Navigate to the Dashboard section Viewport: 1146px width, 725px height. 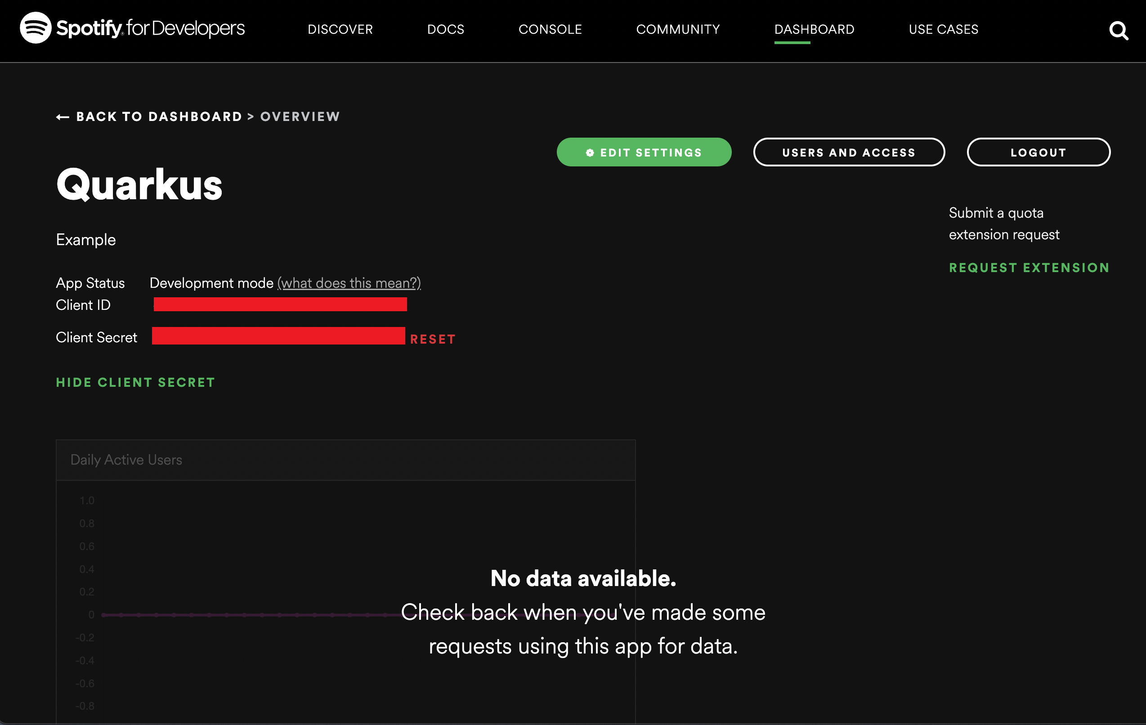[x=815, y=29]
